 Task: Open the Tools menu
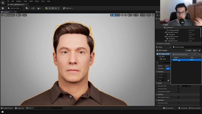tap(25, 1)
